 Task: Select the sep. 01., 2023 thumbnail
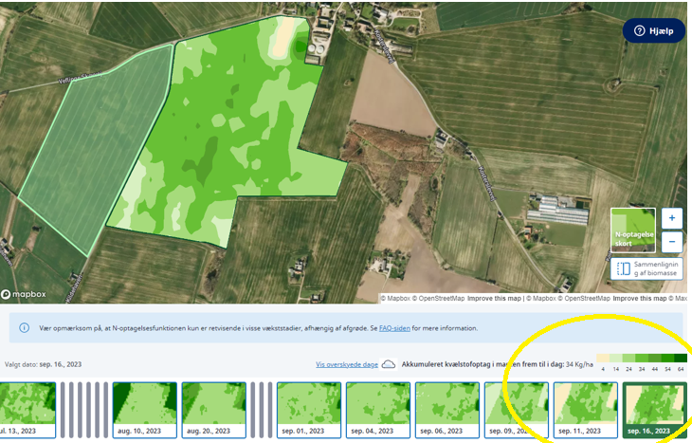point(309,410)
